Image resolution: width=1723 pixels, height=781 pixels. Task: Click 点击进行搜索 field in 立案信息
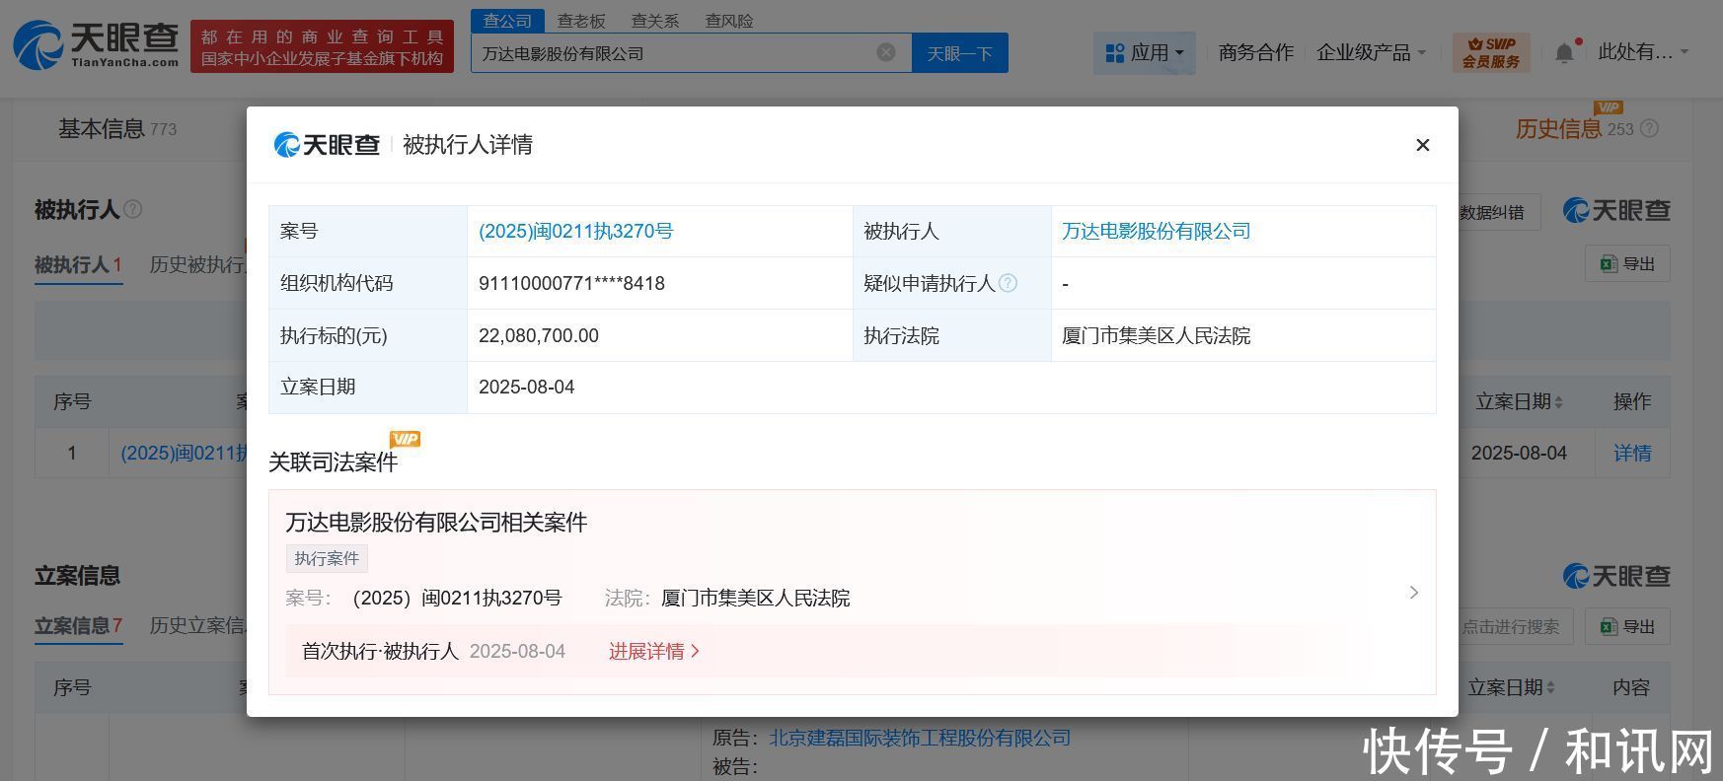coord(1510,626)
